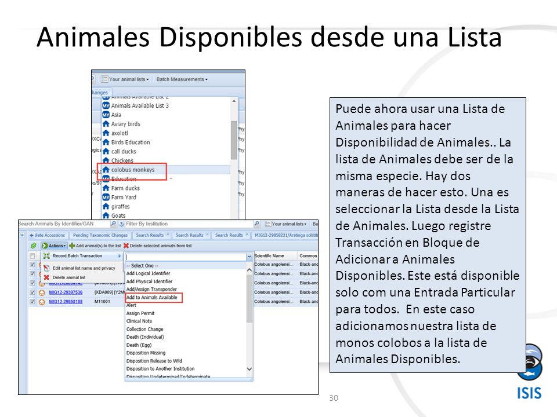Click the Search Animals By Identifier/GAN field

[x=64, y=224]
